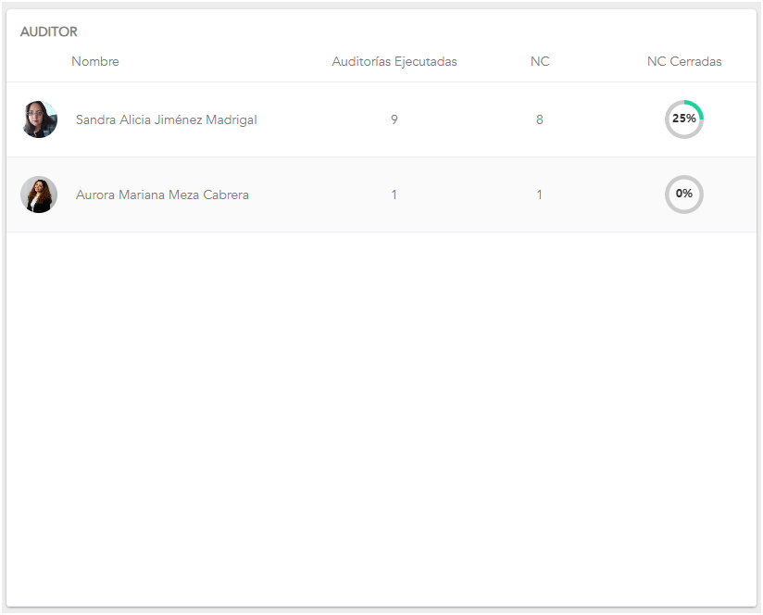Open Sandra Alicia Jiménez Madrigal's name

pos(167,119)
